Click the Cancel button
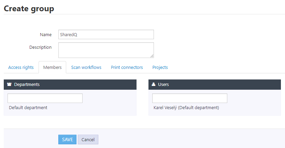The width and height of the screenshot is (285, 148). 88,139
